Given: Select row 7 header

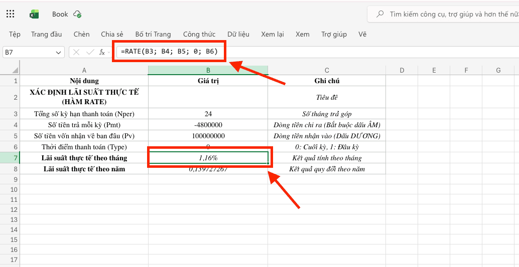Looking at the screenshot, I should [10, 158].
